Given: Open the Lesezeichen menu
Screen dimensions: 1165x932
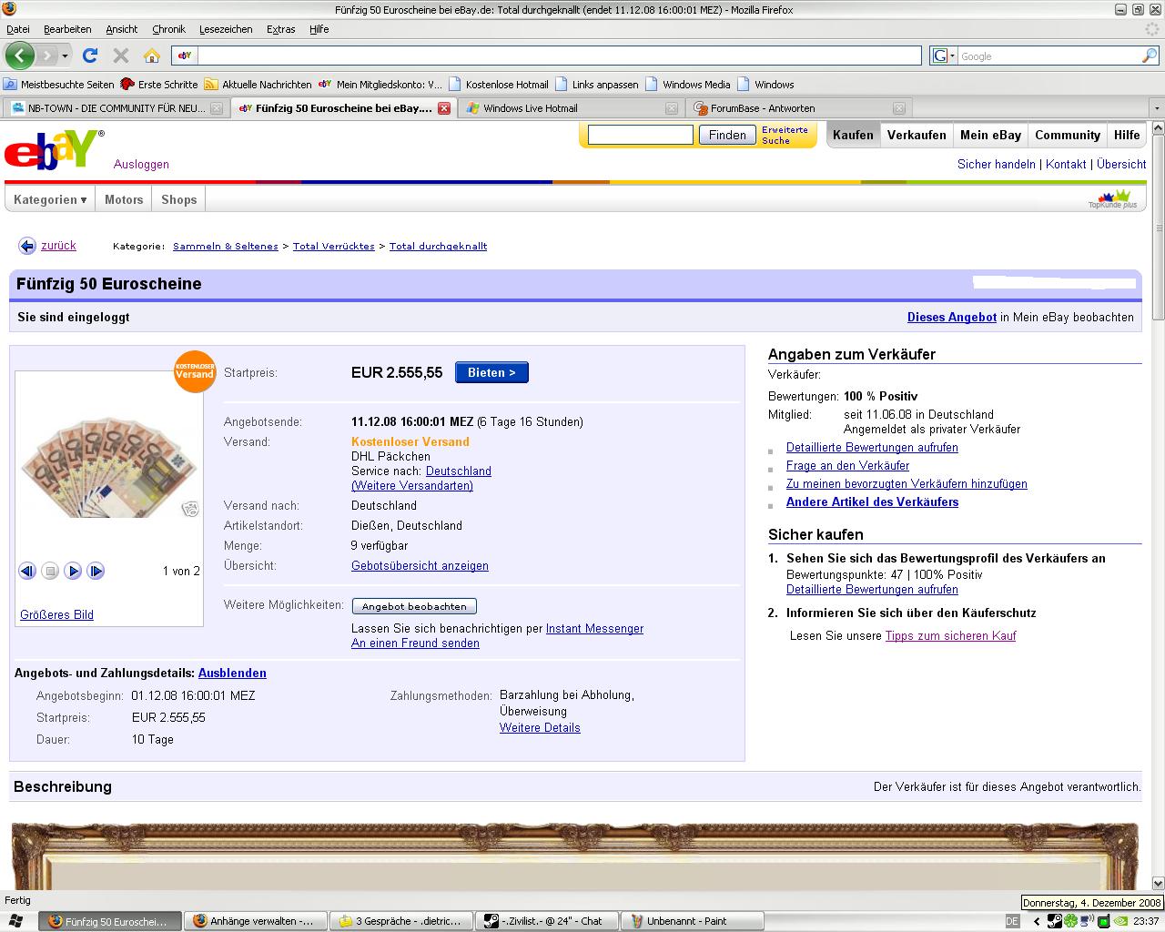Looking at the screenshot, I should point(226,29).
